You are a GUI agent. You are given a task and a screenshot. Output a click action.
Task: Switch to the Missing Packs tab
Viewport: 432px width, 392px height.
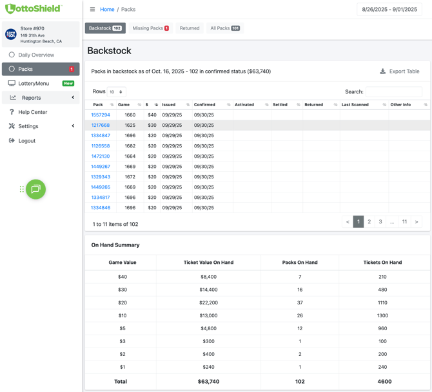coord(150,28)
